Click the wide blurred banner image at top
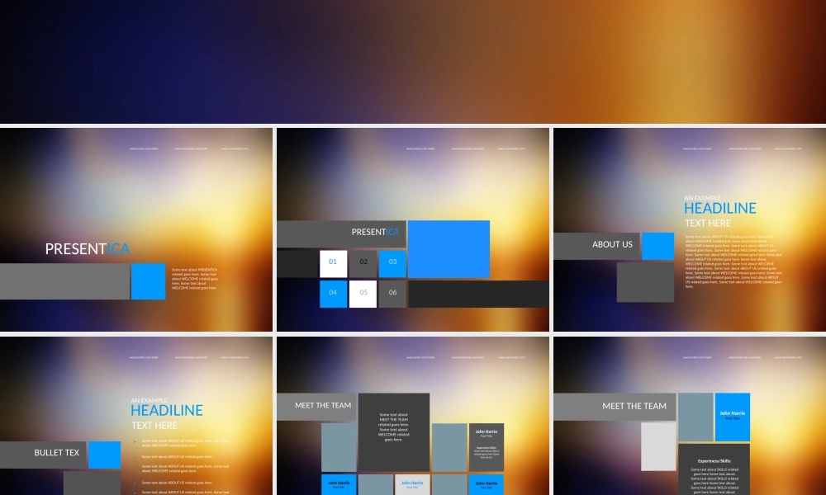 point(413,61)
